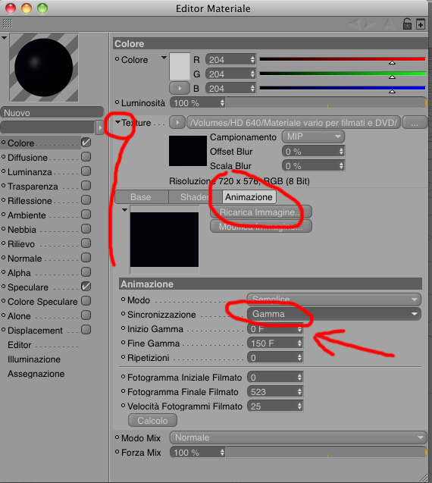Click the back and forward arrows icon
The image size is (432, 483).
click(363, 24)
